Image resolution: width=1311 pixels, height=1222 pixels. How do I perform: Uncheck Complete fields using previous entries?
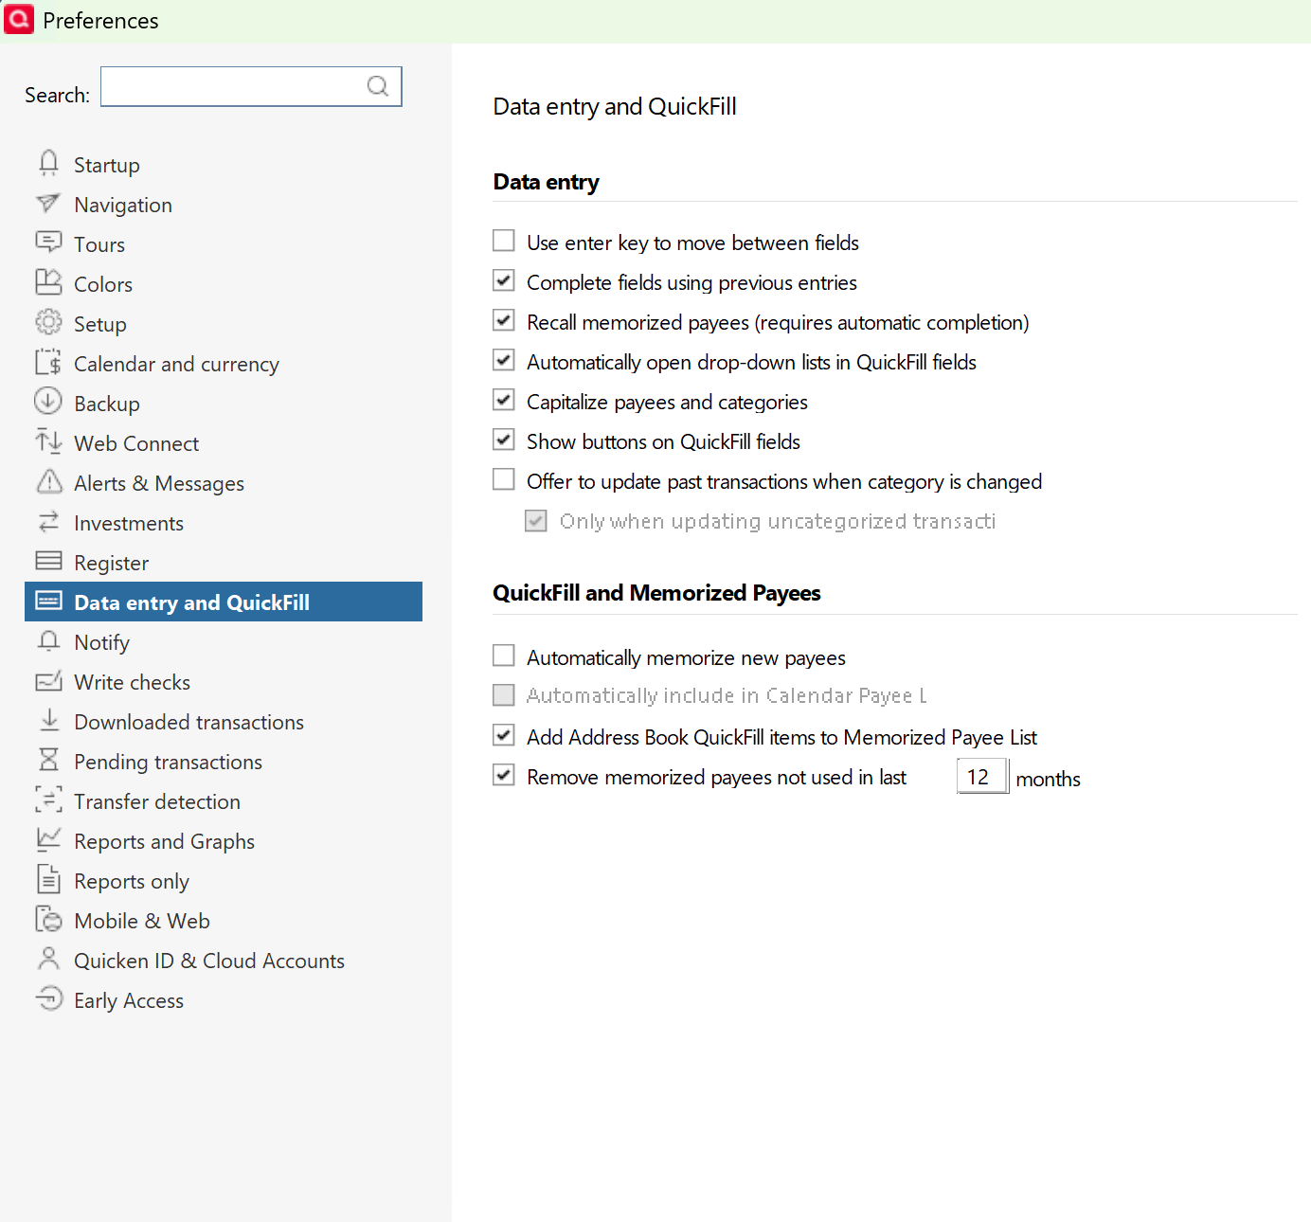(x=504, y=280)
